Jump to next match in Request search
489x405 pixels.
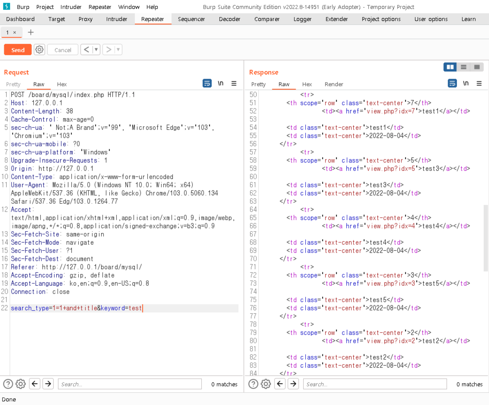click(48, 384)
